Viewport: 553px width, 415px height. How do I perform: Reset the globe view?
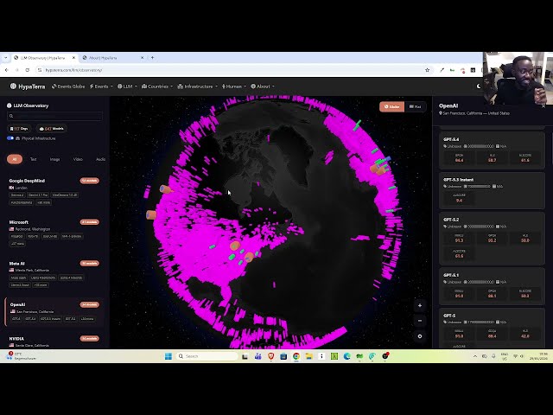click(x=420, y=336)
